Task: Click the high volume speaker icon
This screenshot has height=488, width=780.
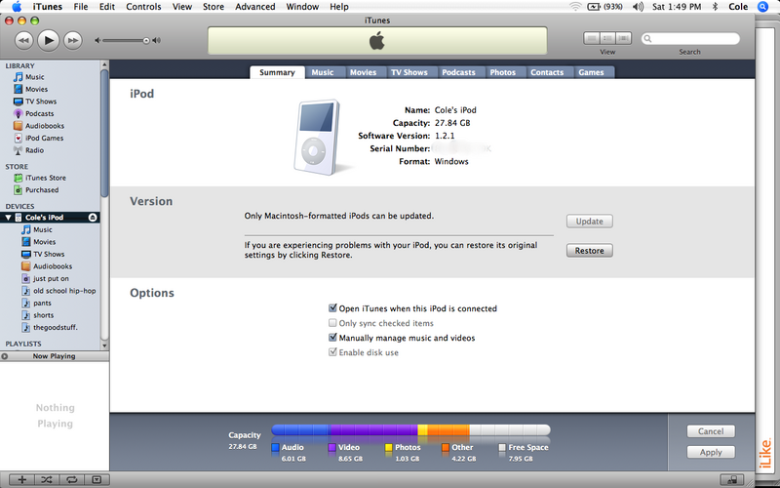Action: (x=157, y=40)
